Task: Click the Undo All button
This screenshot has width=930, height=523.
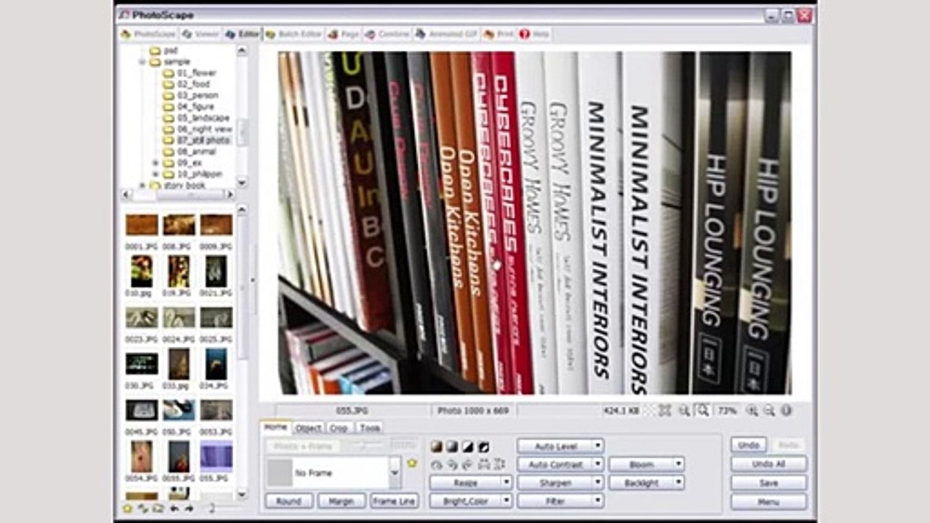Action: click(x=769, y=463)
